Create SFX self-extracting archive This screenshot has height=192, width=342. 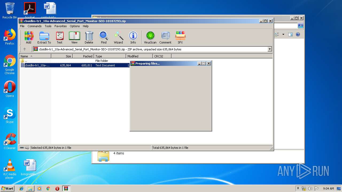pyautogui.click(x=180, y=37)
